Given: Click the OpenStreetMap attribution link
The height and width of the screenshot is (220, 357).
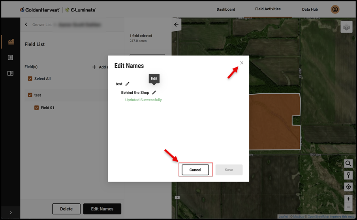Looking at the screenshot, I should (x=318, y=216).
